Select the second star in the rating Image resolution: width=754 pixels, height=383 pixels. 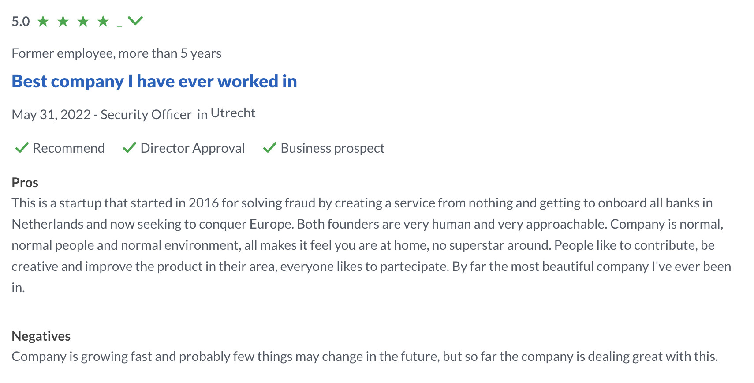63,20
